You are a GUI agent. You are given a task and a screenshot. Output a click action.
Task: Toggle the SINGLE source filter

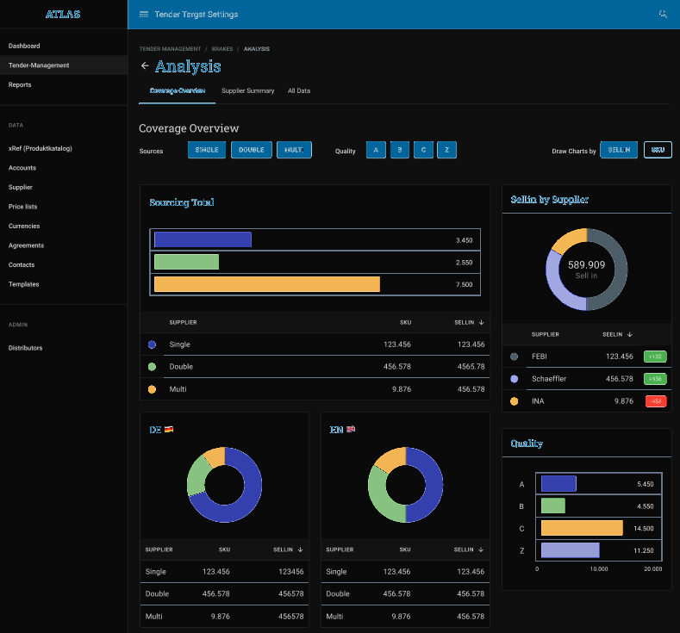(207, 150)
